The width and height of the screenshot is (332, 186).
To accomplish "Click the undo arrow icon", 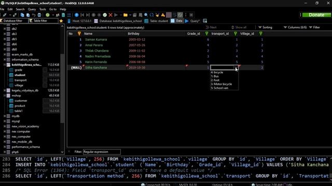I will pyautogui.click(x=34, y=15).
